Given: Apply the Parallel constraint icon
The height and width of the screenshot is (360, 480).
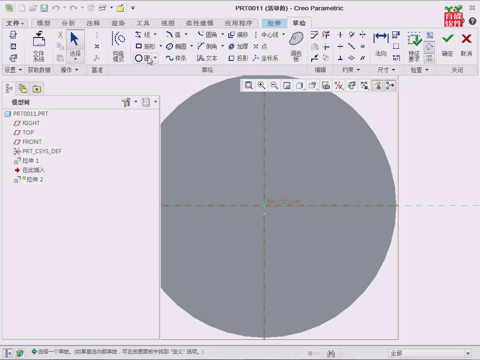Looking at the screenshot, I should coord(363,58).
